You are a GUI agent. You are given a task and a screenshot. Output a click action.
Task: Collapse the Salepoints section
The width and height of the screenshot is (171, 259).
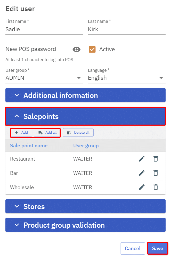[85, 117]
